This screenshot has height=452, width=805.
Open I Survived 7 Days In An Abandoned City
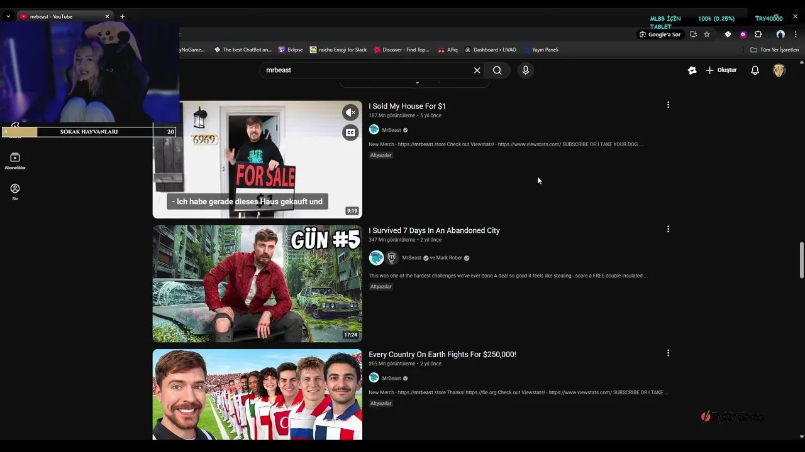(x=434, y=230)
